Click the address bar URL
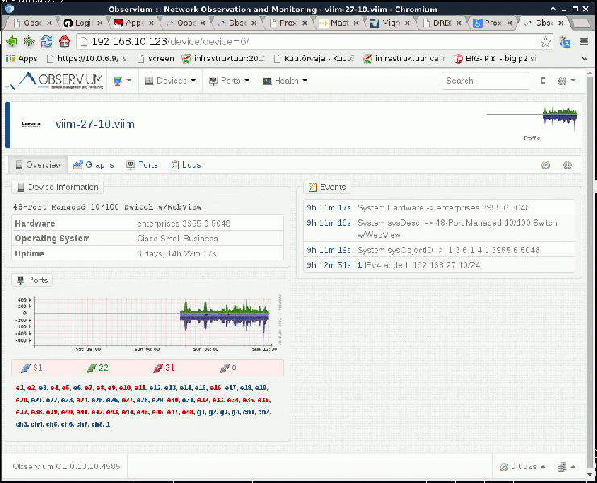The height and width of the screenshot is (483, 597). [171, 41]
